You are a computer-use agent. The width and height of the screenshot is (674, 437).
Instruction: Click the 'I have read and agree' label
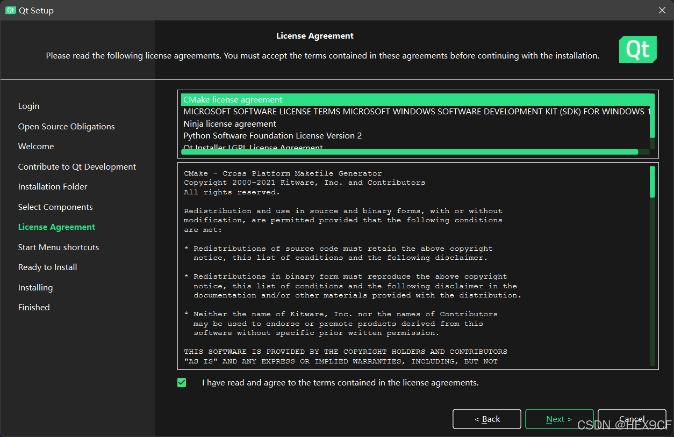[340, 383]
